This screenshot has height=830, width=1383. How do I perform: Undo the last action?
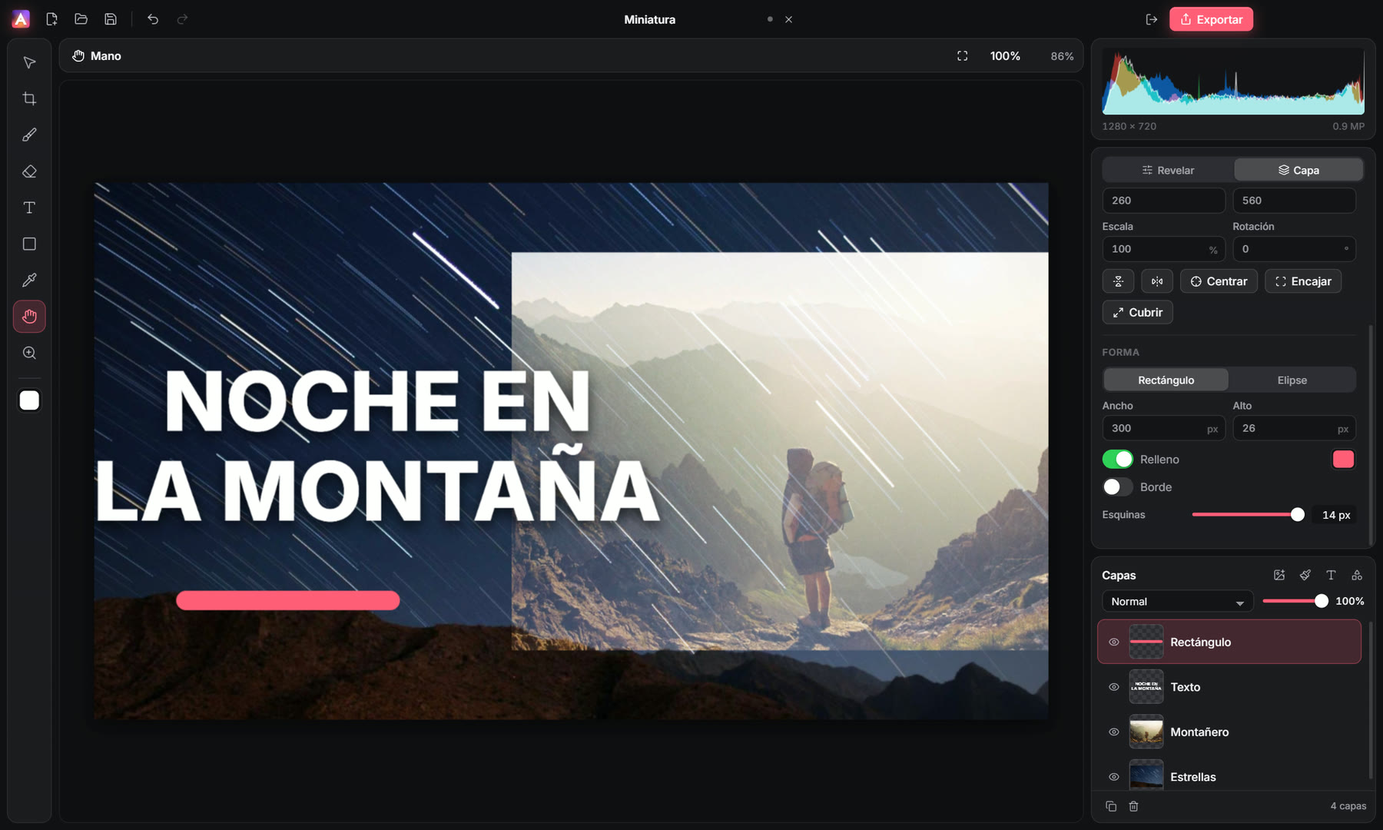(153, 19)
